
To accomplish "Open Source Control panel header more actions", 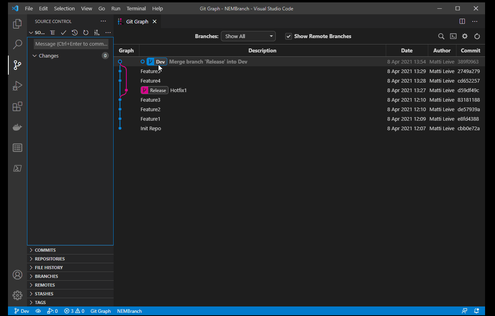I will pyautogui.click(x=103, y=21).
